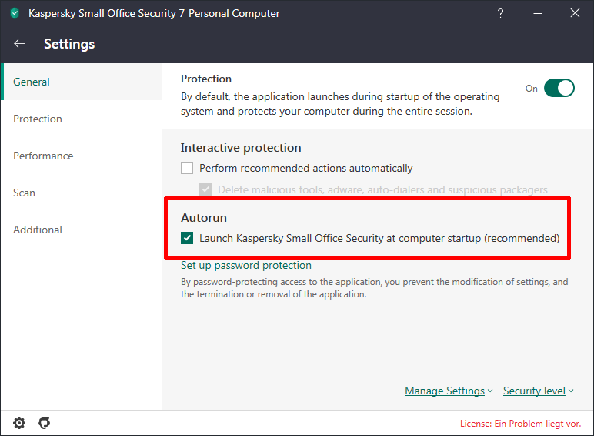Open the Security level dropdown
The height and width of the screenshot is (436, 594).
(x=539, y=391)
